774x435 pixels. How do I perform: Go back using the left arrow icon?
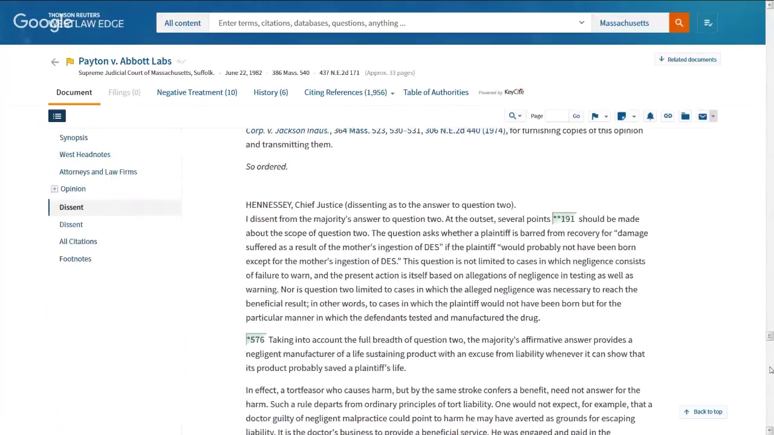click(55, 62)
